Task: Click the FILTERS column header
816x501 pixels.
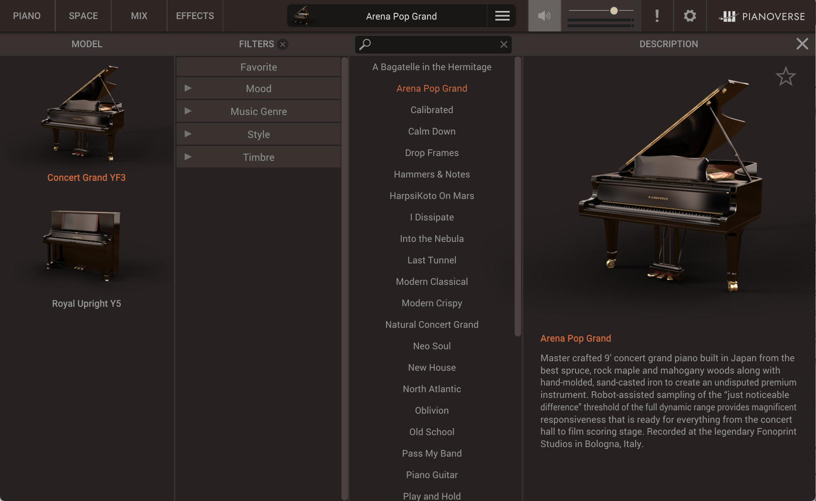Action: pyautogui.click(x=256, y=44)
